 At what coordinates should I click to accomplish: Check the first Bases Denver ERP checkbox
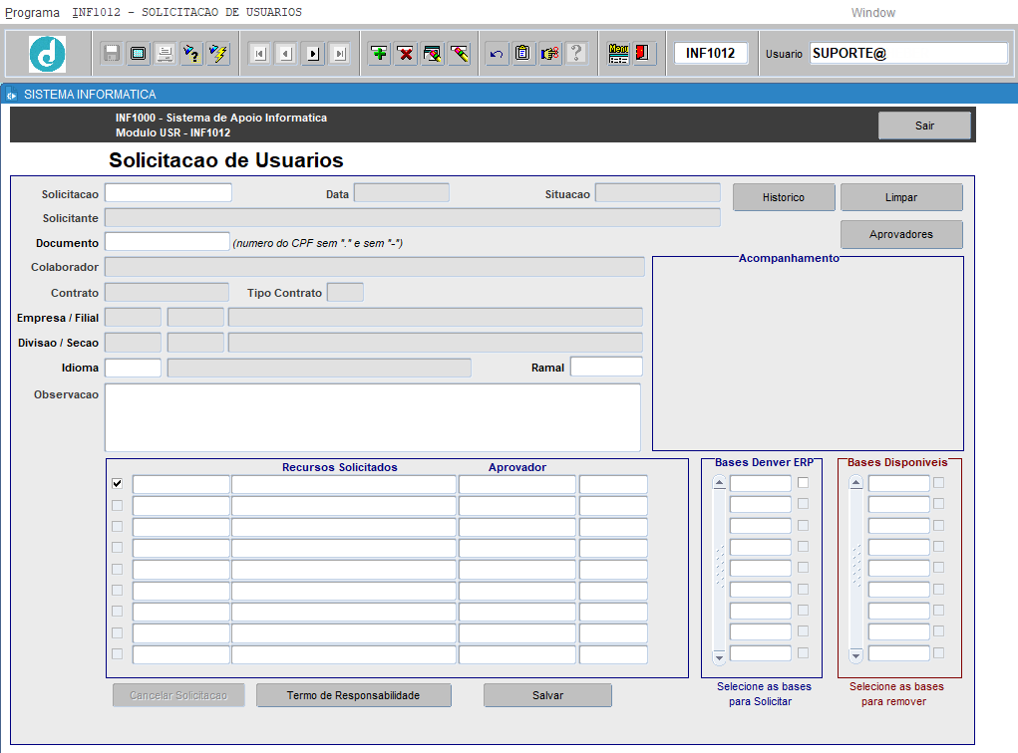[x=803, y=482]
